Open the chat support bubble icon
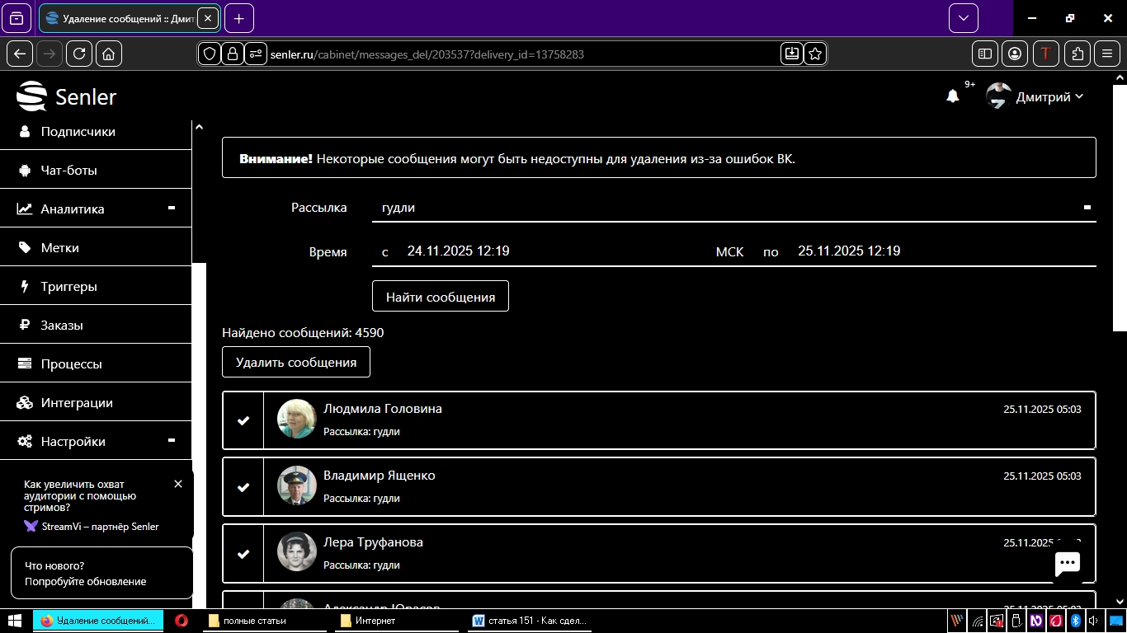 (1068, 564)
